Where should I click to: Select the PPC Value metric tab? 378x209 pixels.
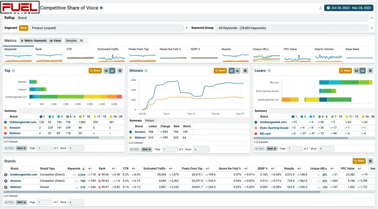click(x=298, y=54)
